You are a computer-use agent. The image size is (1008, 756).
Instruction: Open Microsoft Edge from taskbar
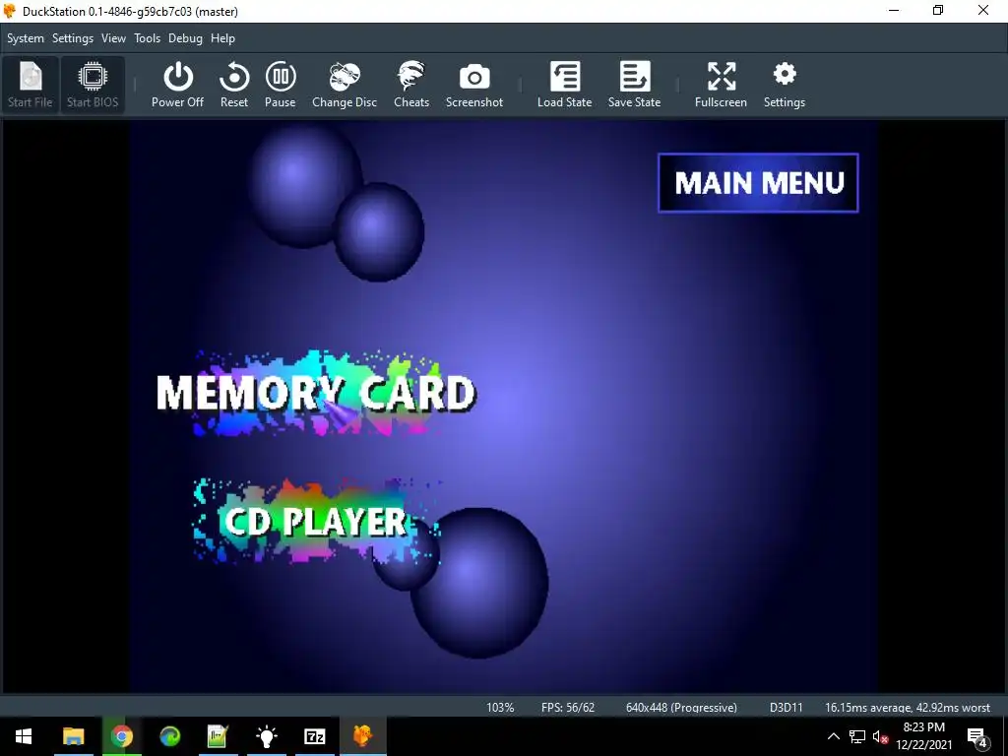coord(170,736)
